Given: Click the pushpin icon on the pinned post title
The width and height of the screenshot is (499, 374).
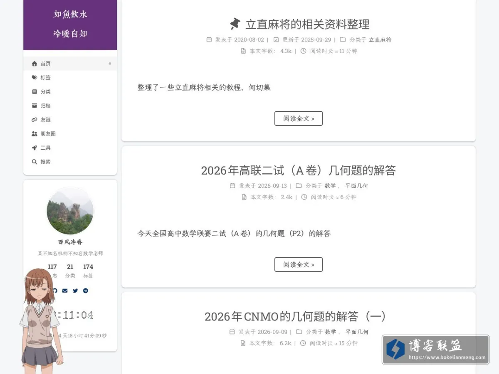Looking at the screenshot, I should [235, 24].
